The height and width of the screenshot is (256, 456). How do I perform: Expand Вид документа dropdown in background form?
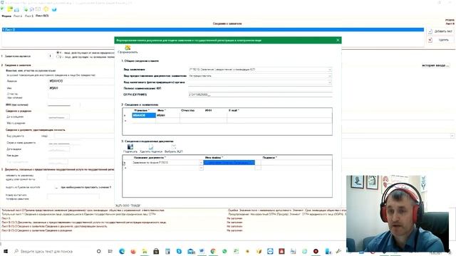tap(452, 136)
